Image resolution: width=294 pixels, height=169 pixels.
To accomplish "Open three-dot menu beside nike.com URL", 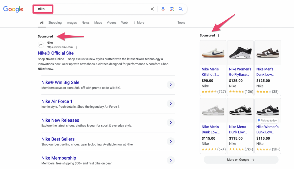I will (x=76, y=47).
